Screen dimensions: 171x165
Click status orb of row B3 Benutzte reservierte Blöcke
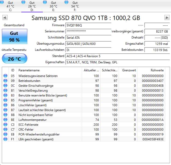pos(5,95)
